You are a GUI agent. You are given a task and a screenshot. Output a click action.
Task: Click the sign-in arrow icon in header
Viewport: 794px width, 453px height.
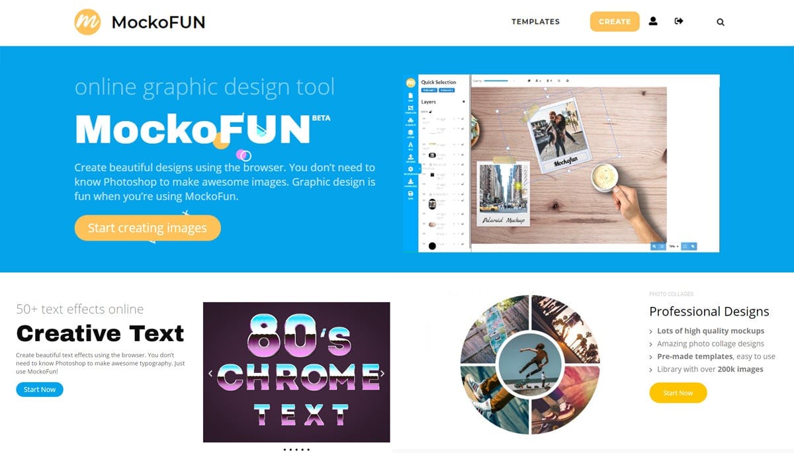[678, 21]
